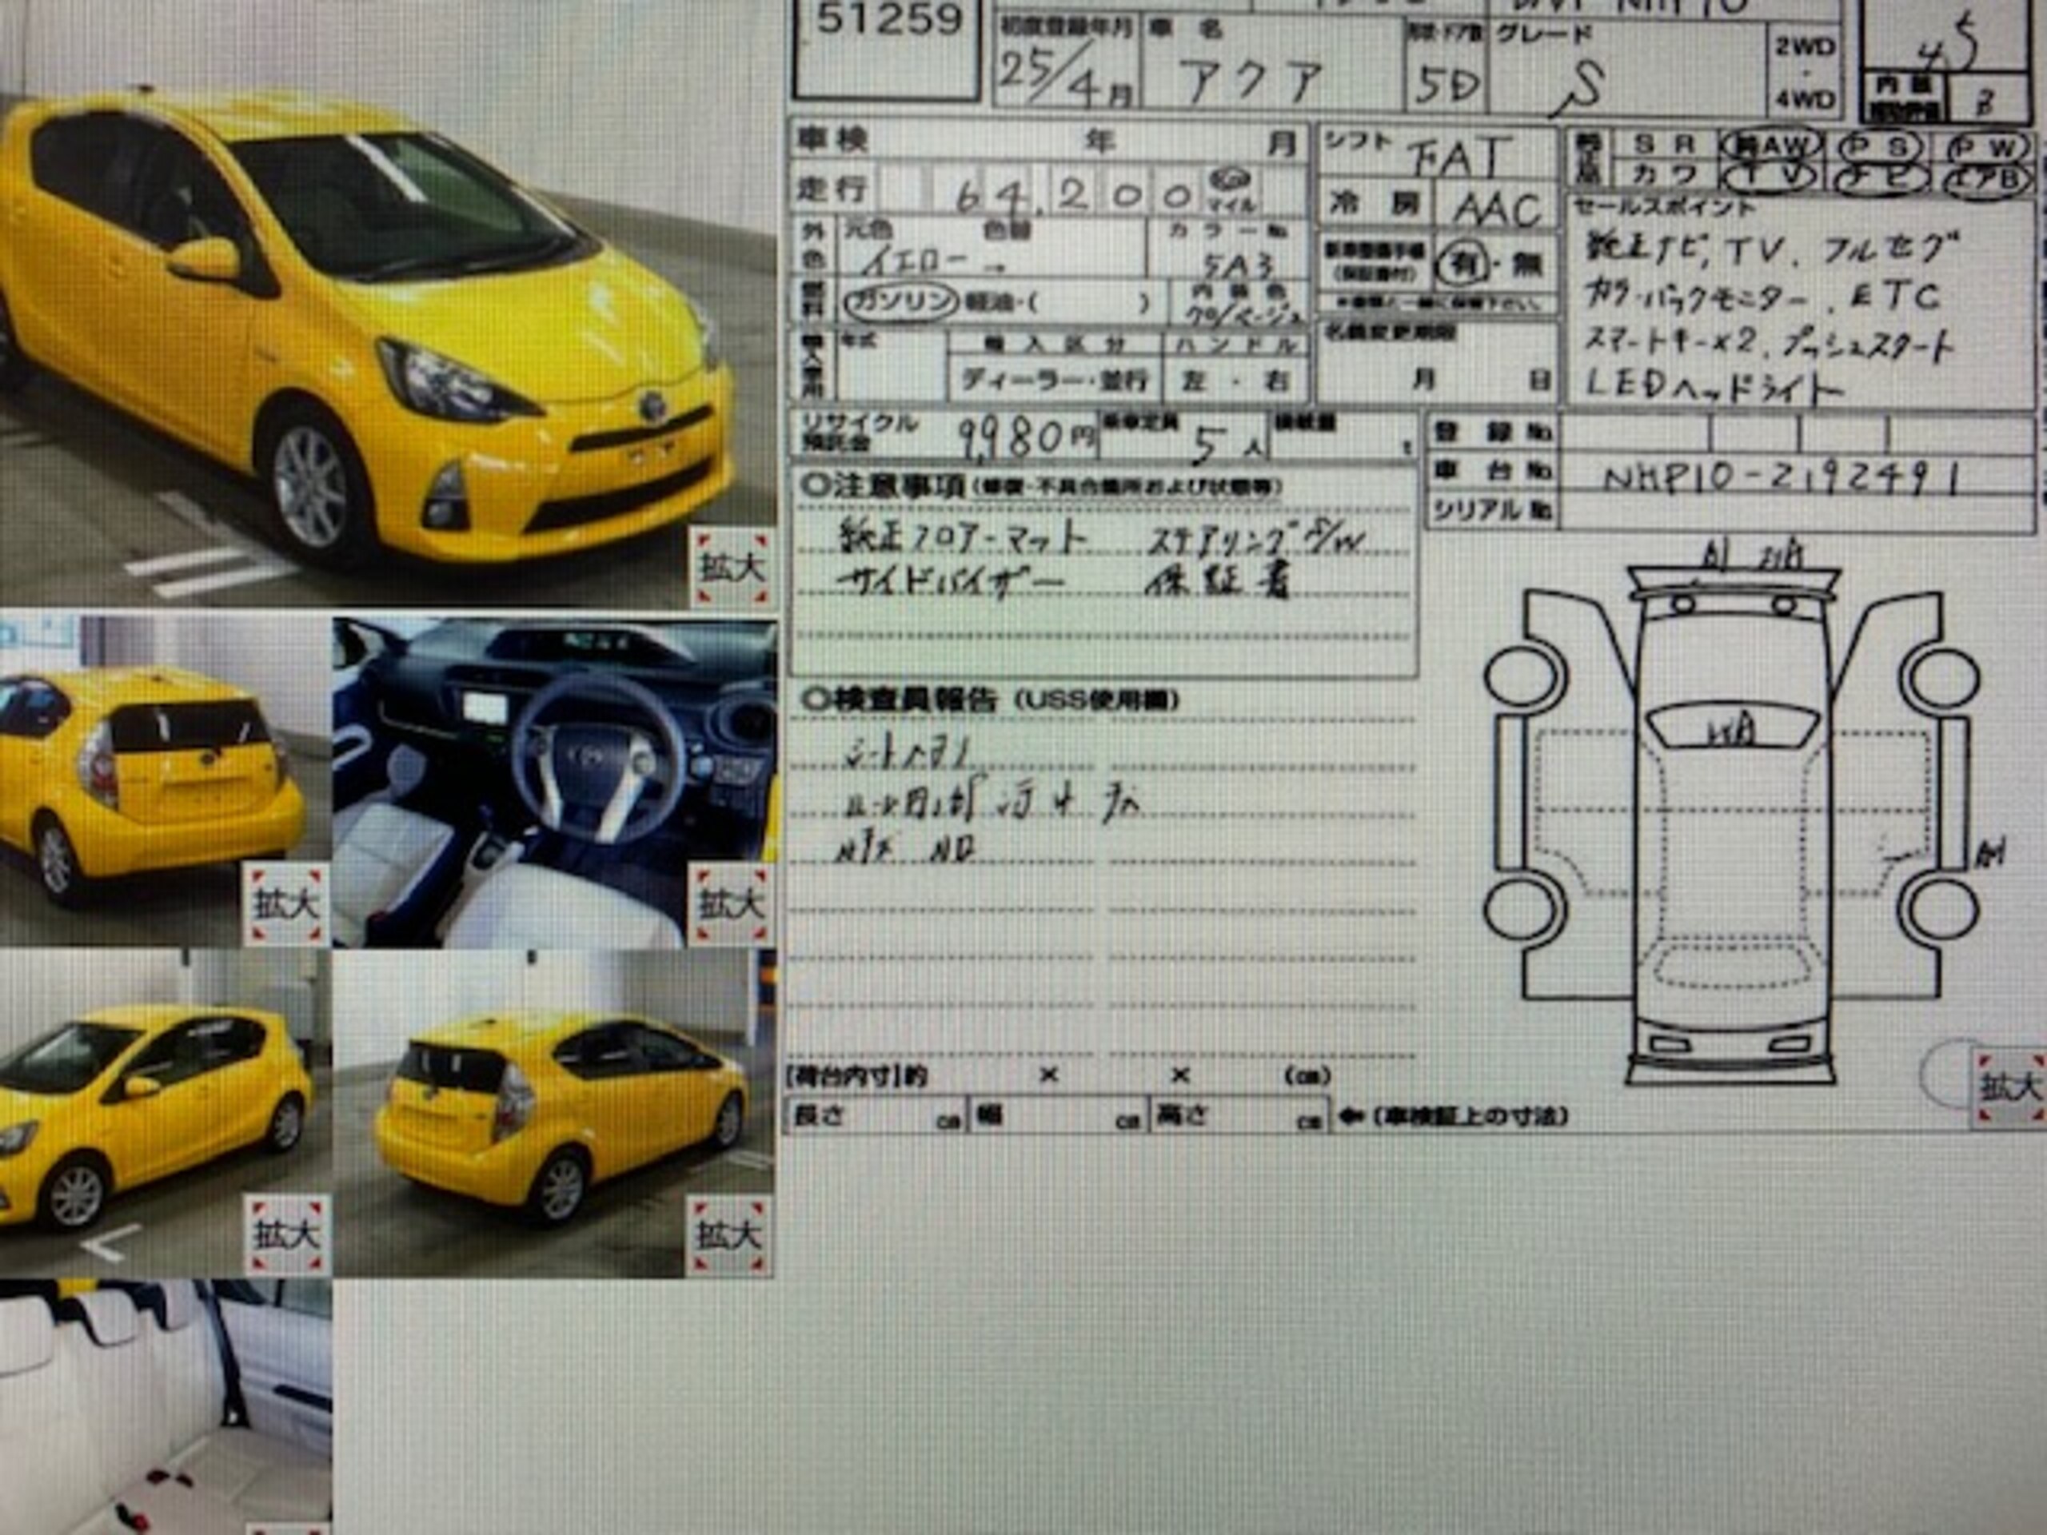Open the left side profile thumbnail
This screenshot has width=2047, height=1535.
(x=165, y=1113)
